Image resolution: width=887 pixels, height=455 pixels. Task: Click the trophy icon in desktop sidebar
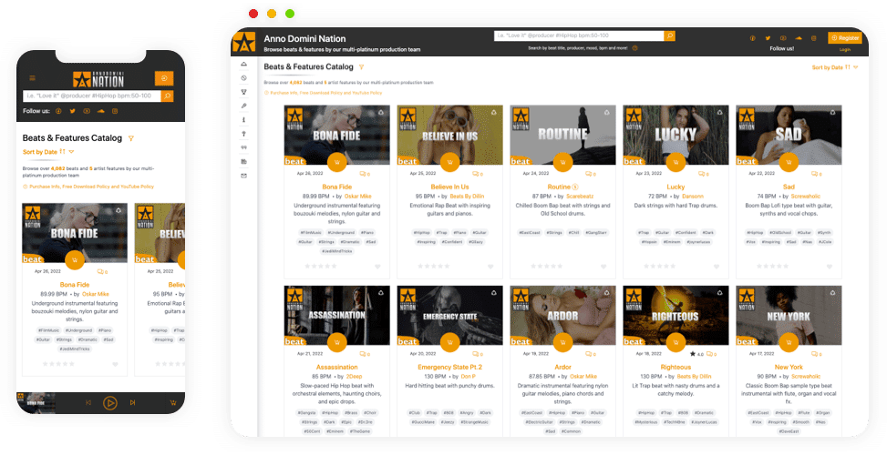243,92
